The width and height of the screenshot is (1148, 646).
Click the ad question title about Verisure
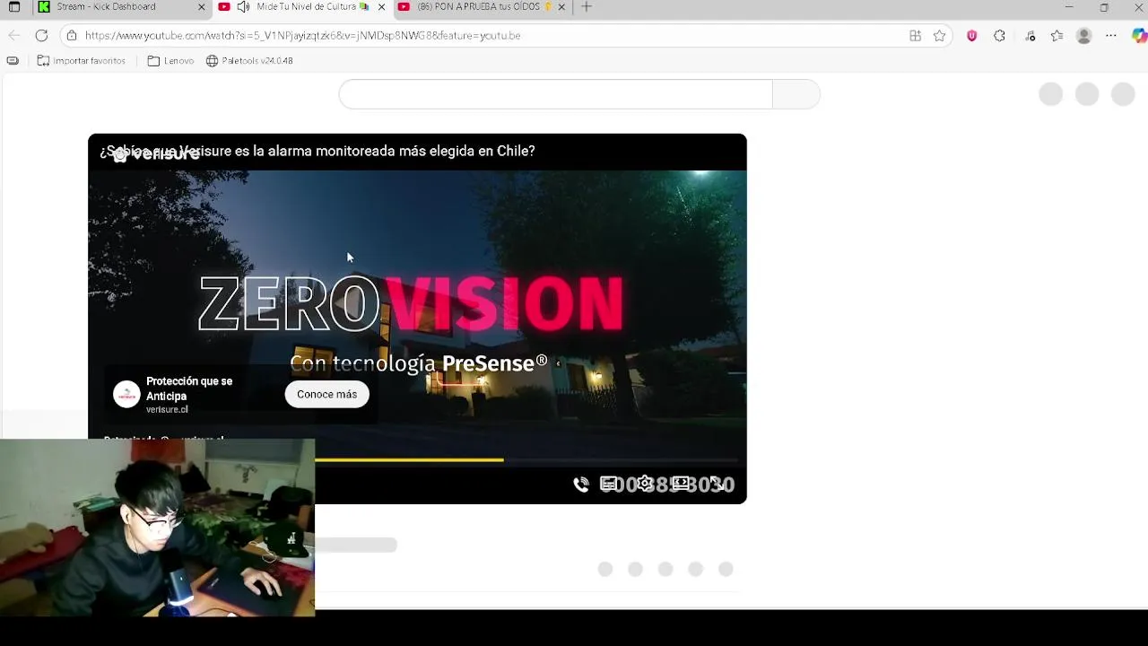tap(317, 151)
